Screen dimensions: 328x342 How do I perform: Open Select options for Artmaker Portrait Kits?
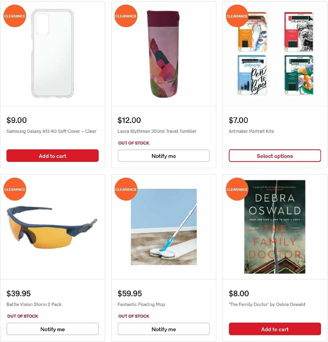click(274, 156)
